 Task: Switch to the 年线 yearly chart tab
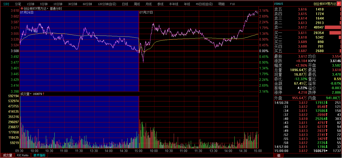click(x=187, y=4)
